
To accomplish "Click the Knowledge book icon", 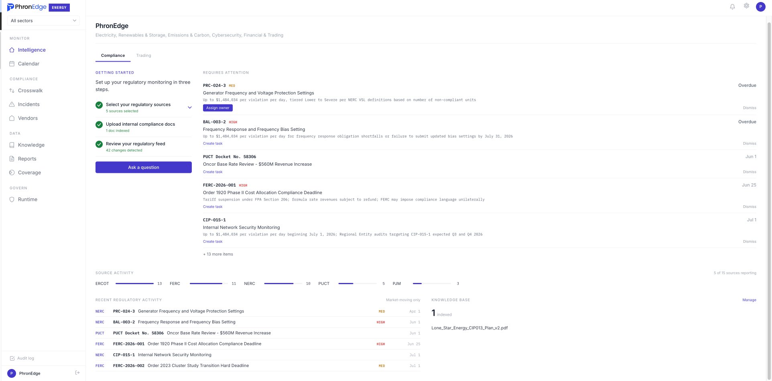I will (x=12, y=145).
